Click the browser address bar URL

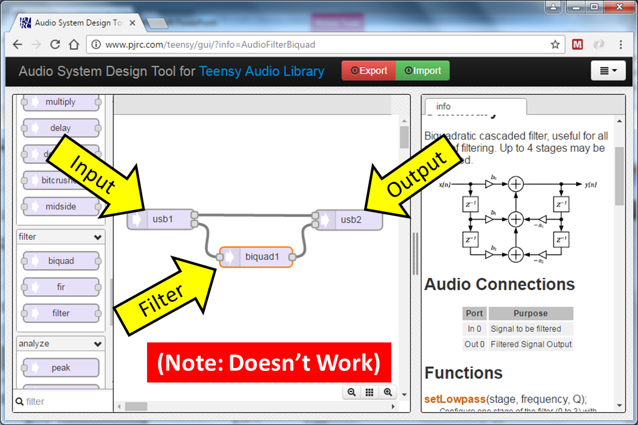(x=210, y=44)
